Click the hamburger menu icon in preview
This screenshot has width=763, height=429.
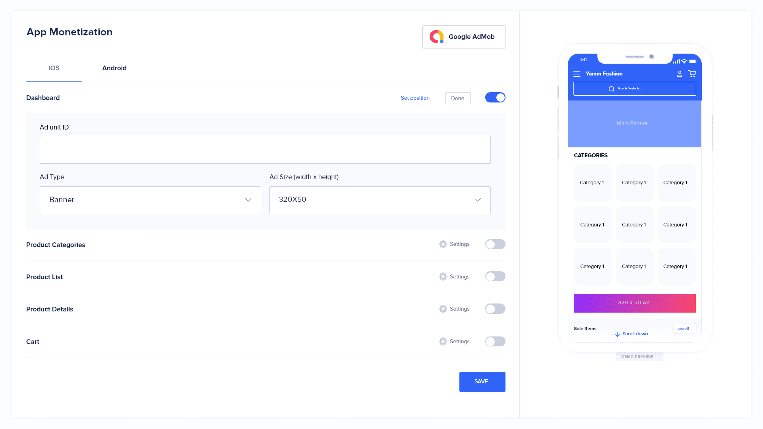click(x=577, y=74)
